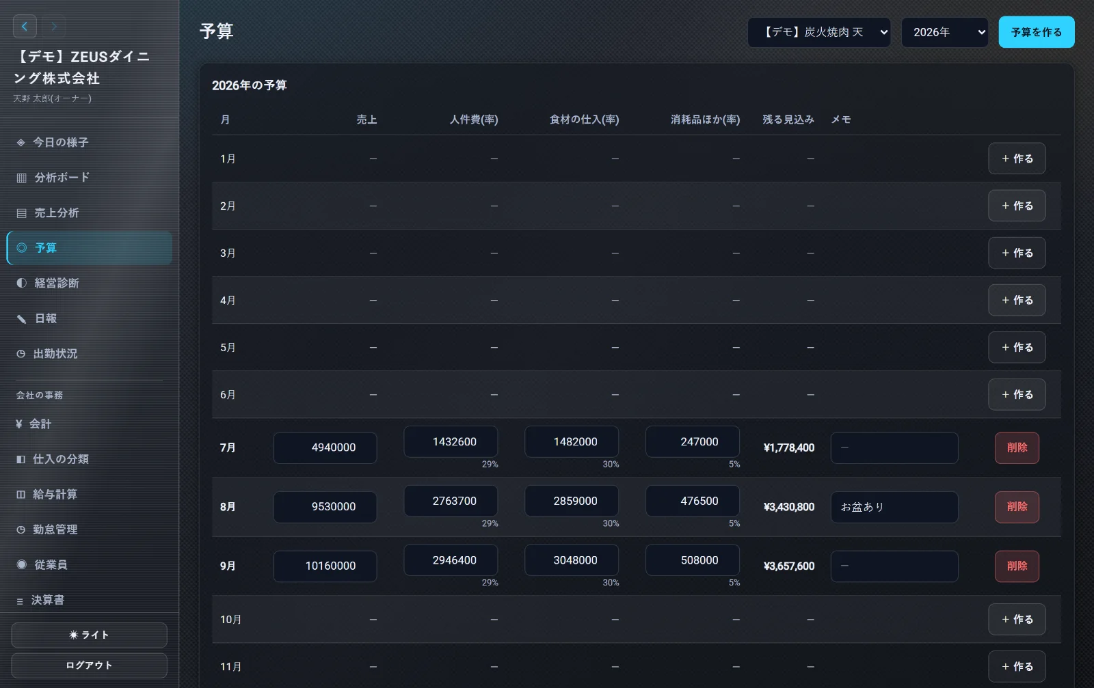
Task: Focus 9月 labor cost field 2946400
Action: [x=451, y=560]
